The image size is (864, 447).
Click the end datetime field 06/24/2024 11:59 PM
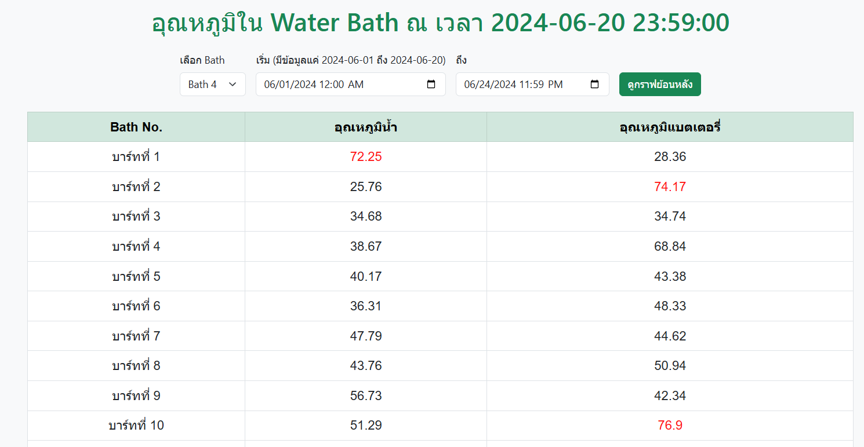click(532, 85)
